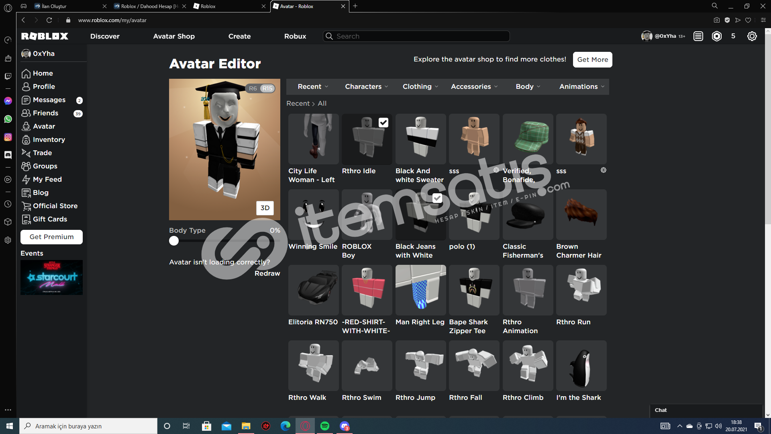Viewport: 771px width, 434px height.
Task: Open Roblox notifications list icon
Action: 698,36
